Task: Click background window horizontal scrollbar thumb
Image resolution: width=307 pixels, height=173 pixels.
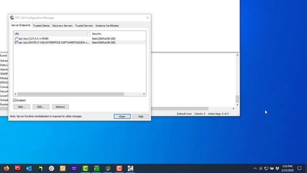Action: pos(180,109)
